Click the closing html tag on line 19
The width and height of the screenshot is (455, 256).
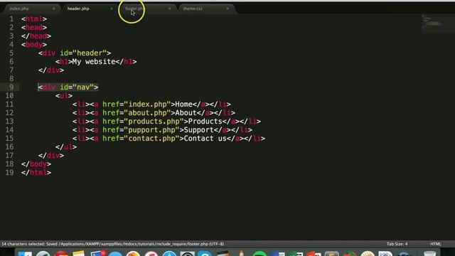pos(36,173)
